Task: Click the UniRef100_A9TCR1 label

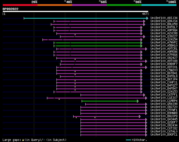Action: coord(164,49)
